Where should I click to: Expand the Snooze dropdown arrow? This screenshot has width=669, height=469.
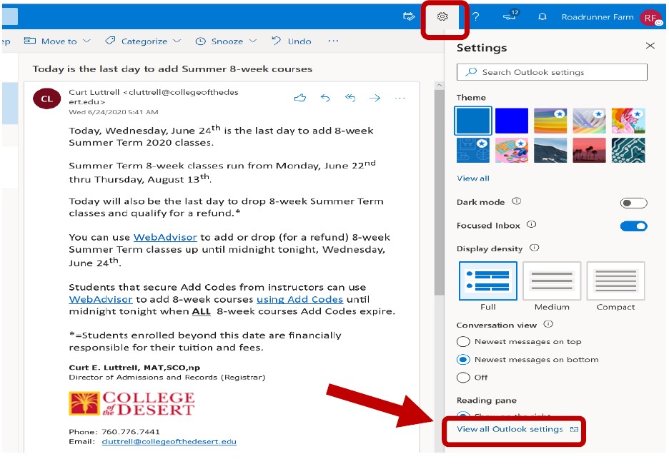pyautogui.click(x=253, y=41)
